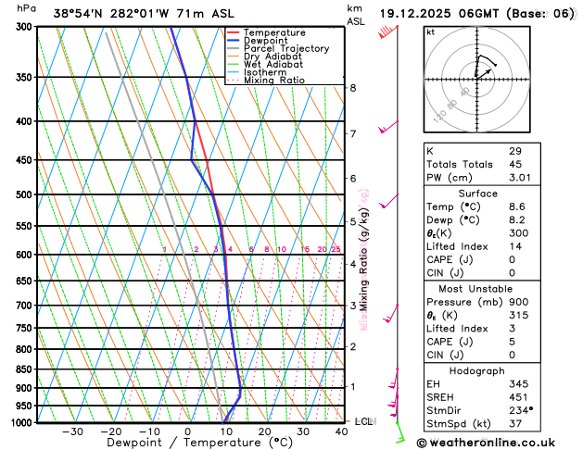Click the StmDir value 234°
This screenshot has height=450, width=583.
[x=521, y=410]
